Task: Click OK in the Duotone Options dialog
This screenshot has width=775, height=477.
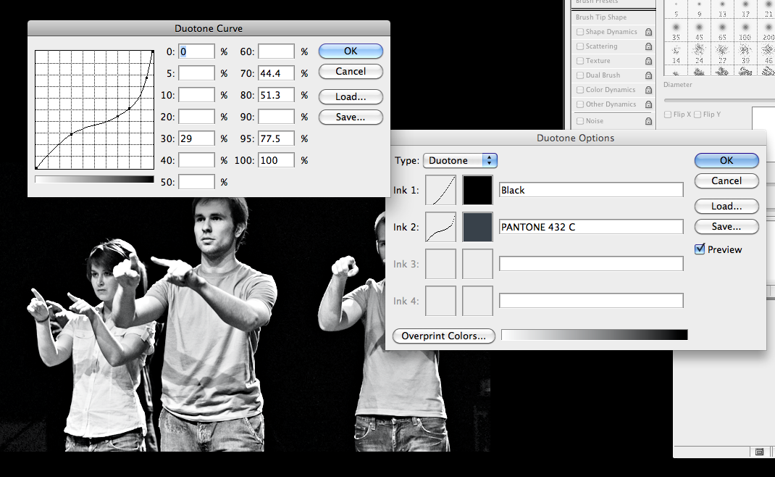Action: pyautogui.click(x=726, y=160)
